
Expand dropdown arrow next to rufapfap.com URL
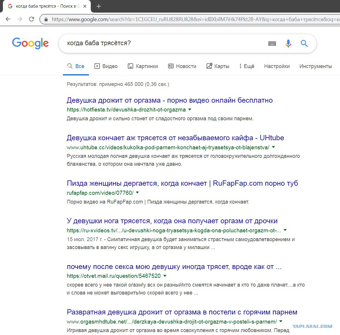tap(137, 193)
